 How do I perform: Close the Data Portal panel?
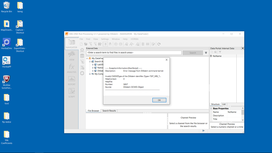pyautogui.click(x=243, y=48)
